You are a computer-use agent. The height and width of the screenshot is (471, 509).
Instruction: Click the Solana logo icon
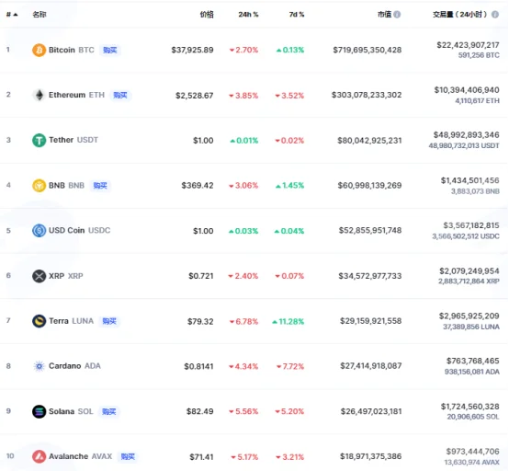tap(39, 411)
